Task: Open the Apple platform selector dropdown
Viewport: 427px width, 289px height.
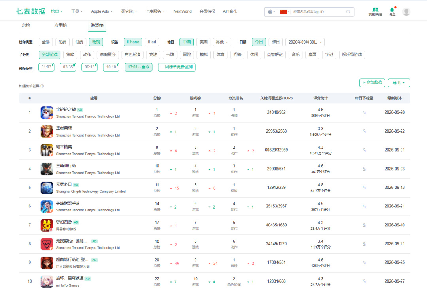Action: pos(271,12)
